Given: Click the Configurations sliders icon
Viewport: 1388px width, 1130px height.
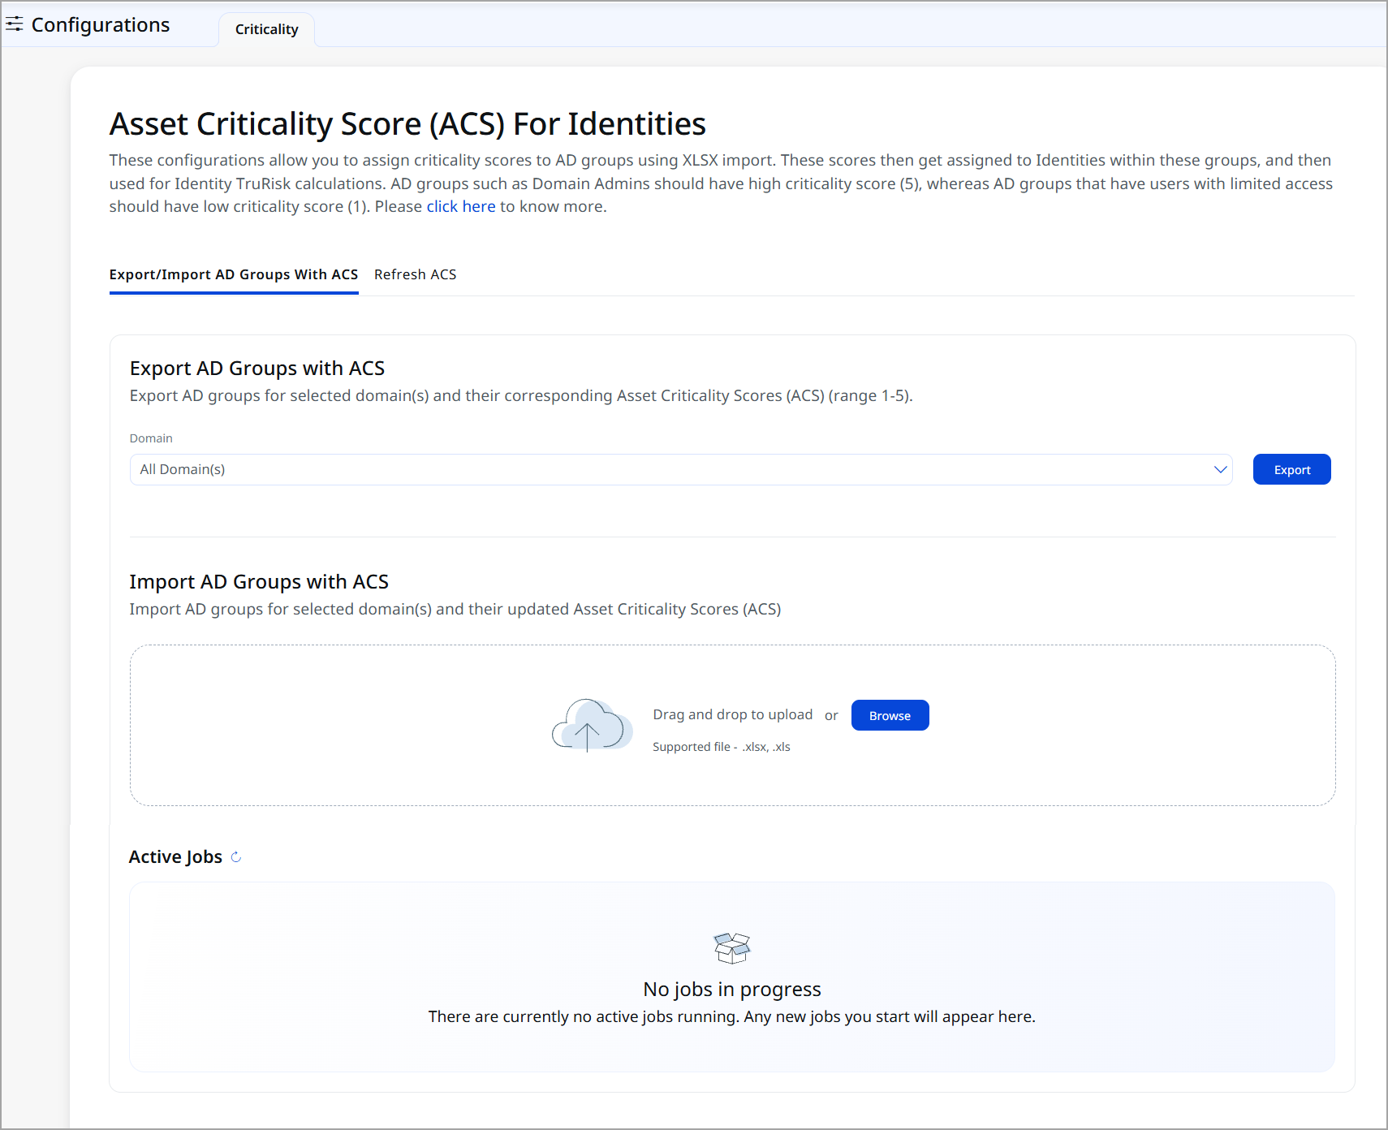Looking at the screenshot, I should point(14,24).
